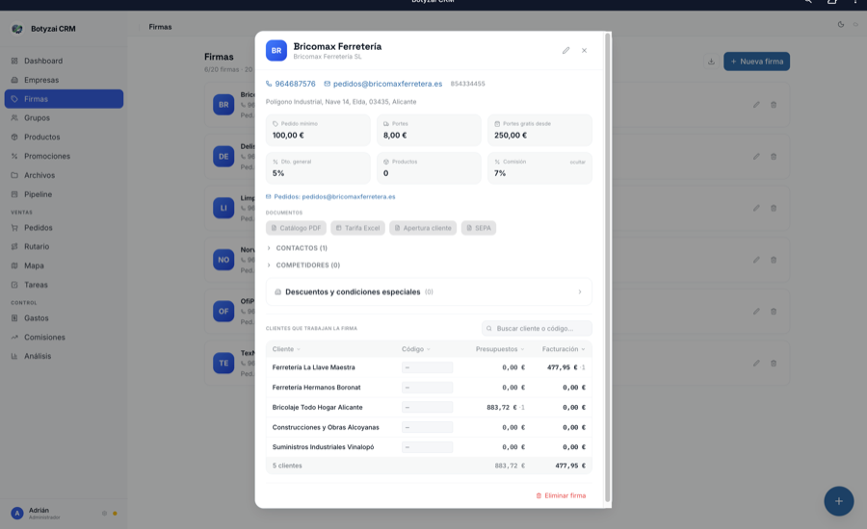
Task: Open Empresas in the sidebar
Action: click(x=64, y=80)
